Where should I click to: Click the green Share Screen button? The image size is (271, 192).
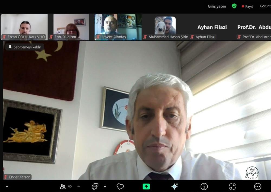pyautogui.click(x=146, y=186)
